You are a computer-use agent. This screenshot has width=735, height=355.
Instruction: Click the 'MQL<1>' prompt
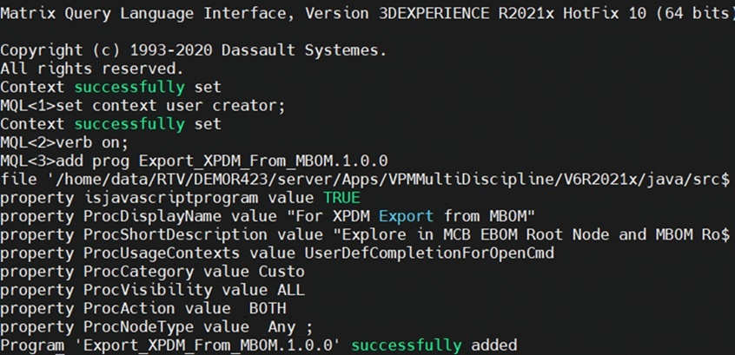click(28, 106)
